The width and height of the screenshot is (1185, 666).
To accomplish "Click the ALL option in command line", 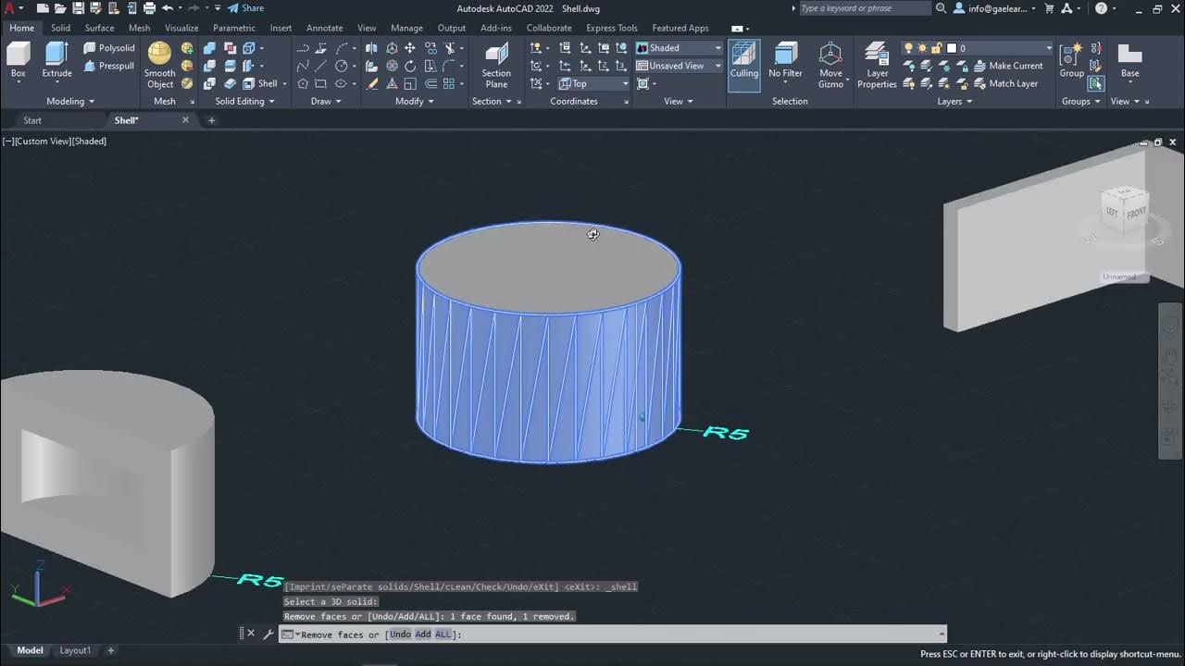I will pos(443,635).
